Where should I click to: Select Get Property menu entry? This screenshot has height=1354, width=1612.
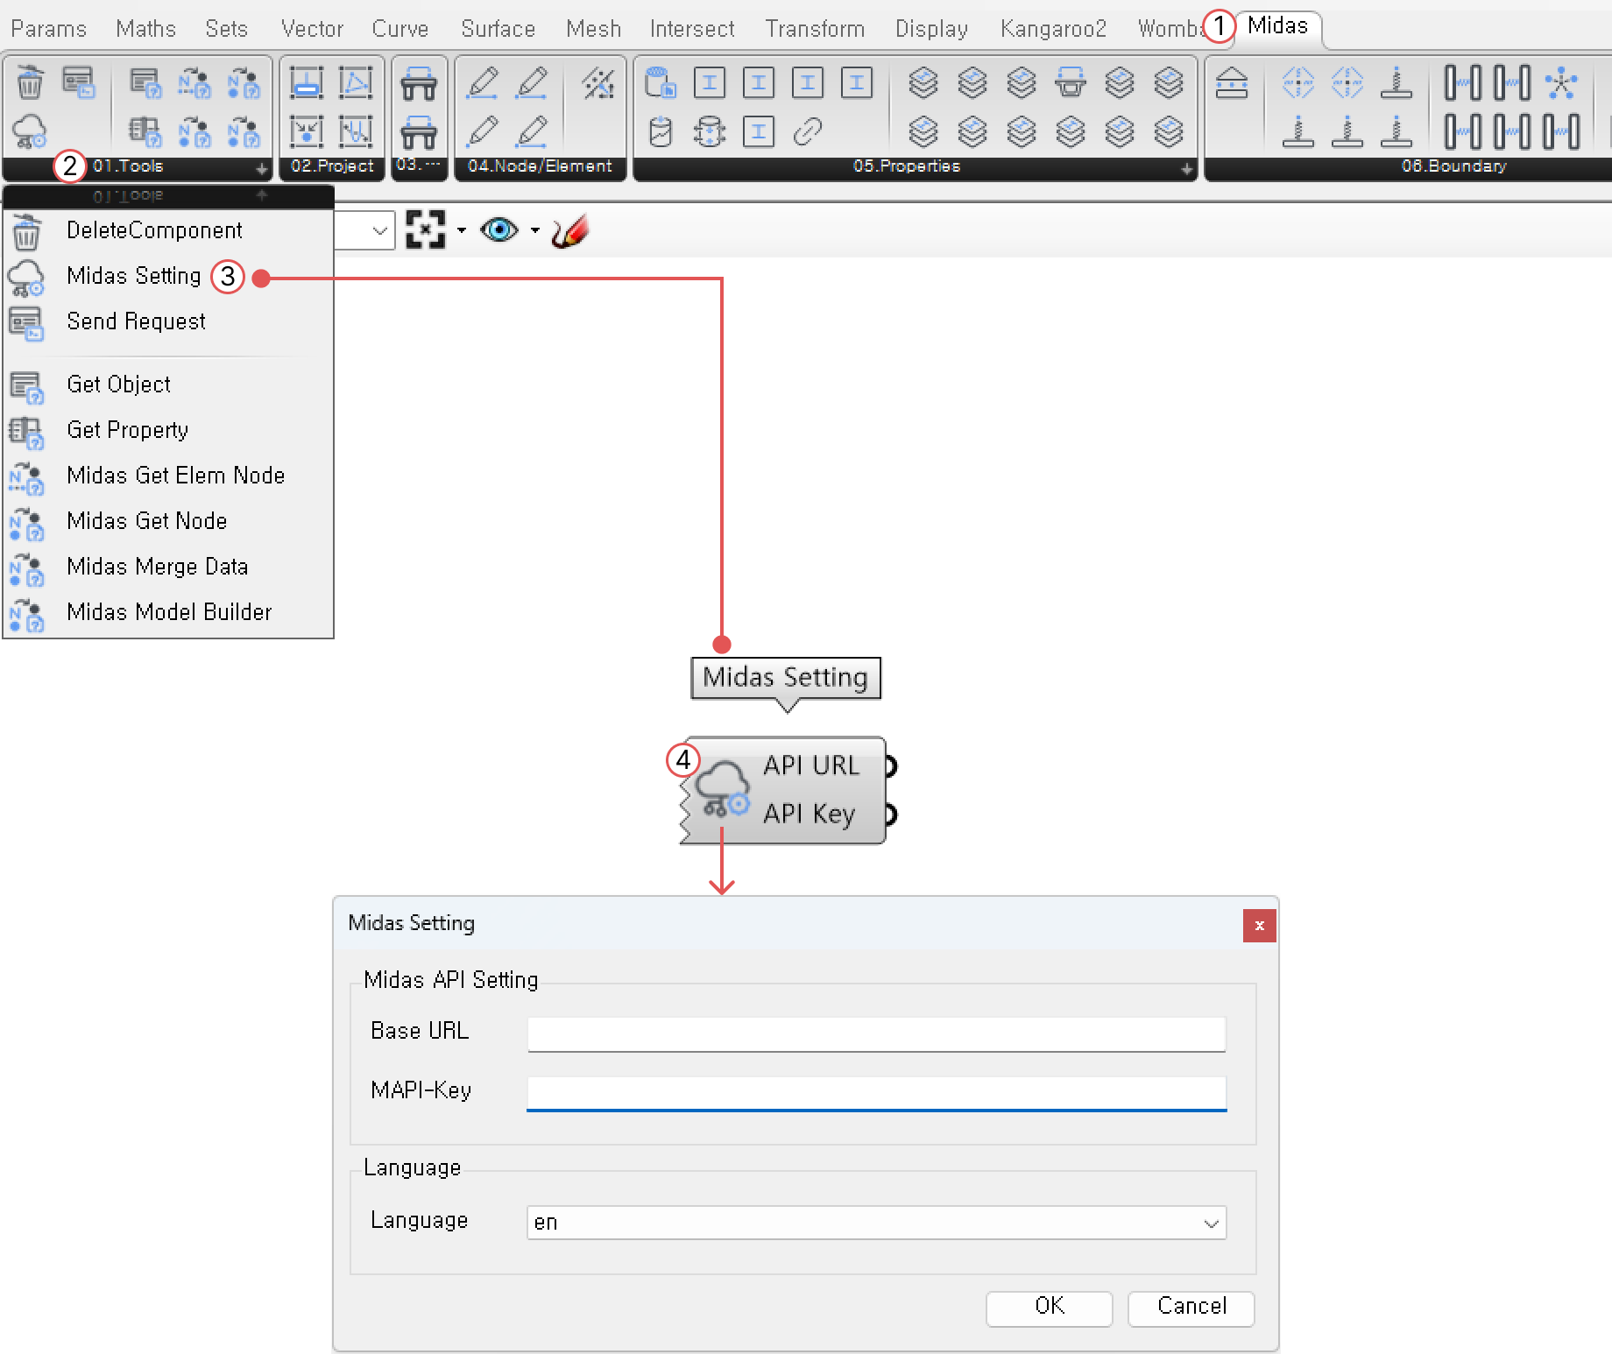[x=127, y=430]
